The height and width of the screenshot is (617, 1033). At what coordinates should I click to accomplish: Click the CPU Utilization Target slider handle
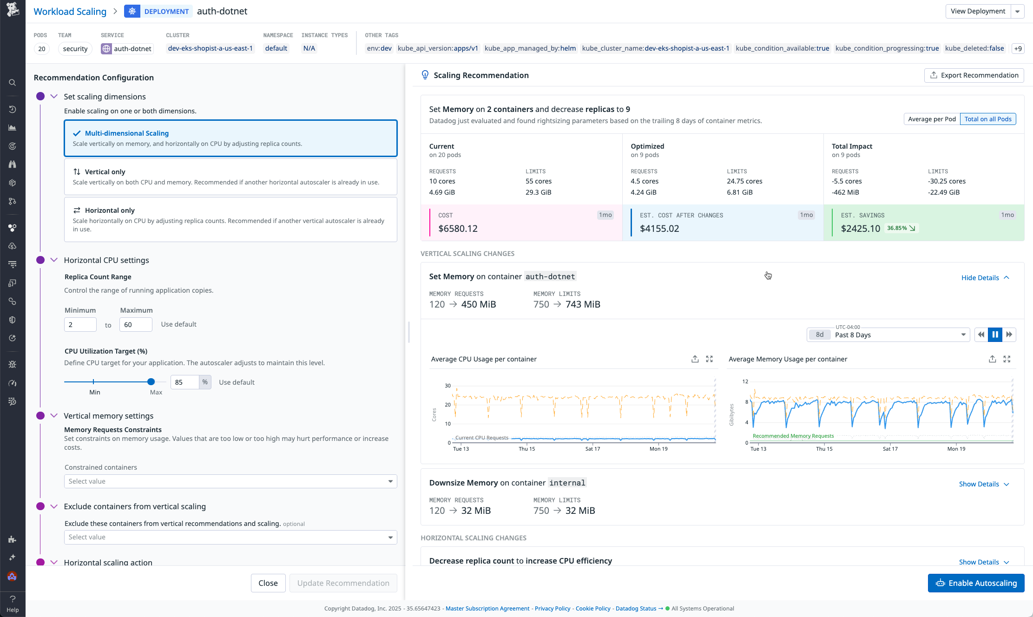click(x=151, y=381)
